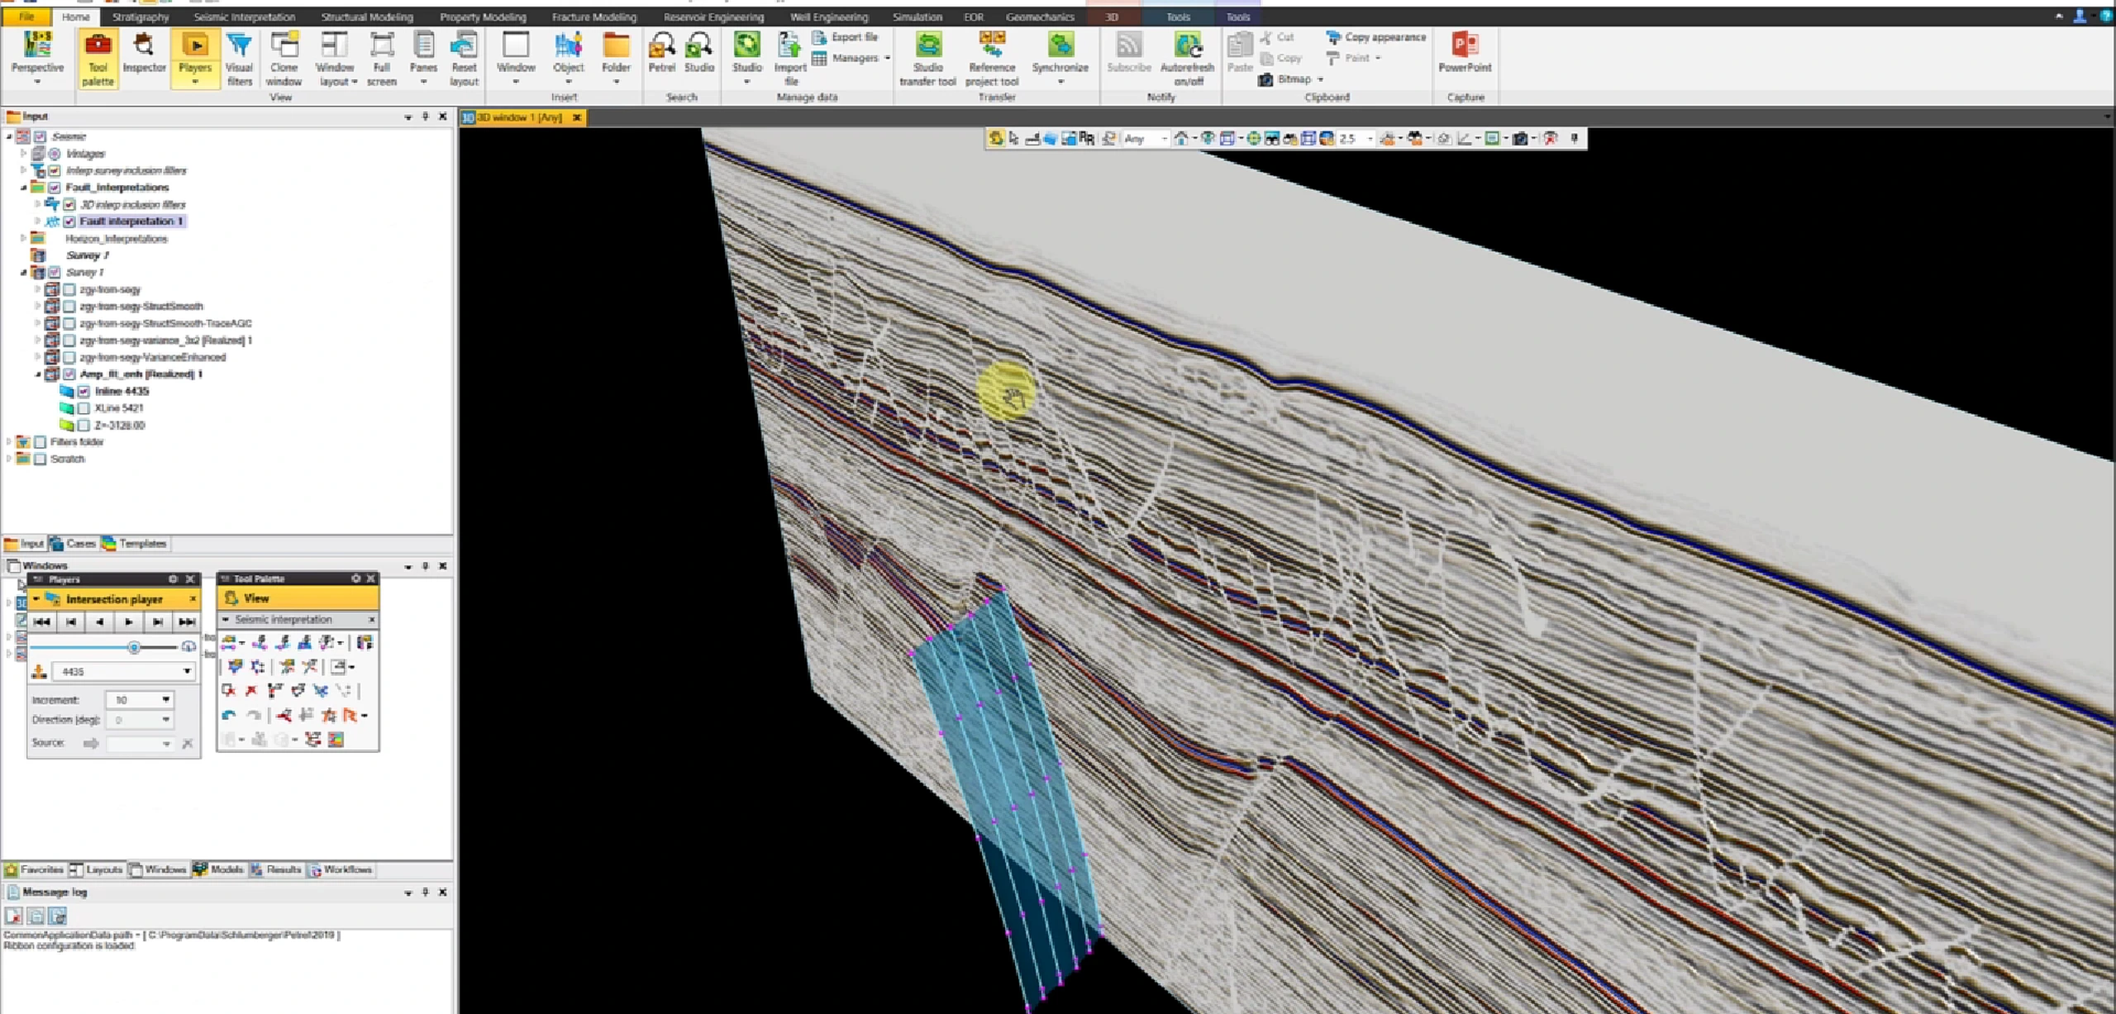Click the Bitmap button

1290,79
